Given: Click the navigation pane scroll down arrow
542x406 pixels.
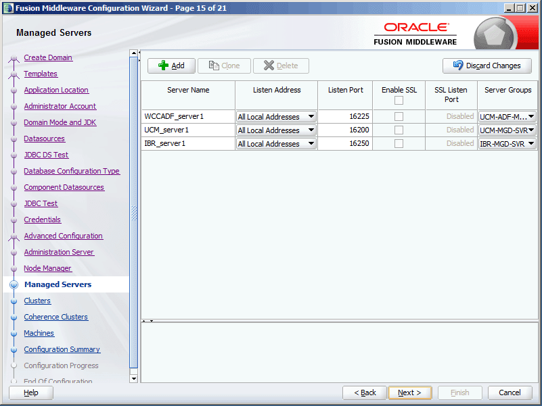Looking at the screenshot, I should coord(134,379).
